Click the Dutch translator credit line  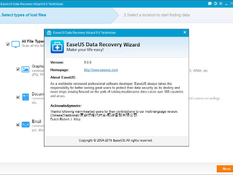(66, 119)
